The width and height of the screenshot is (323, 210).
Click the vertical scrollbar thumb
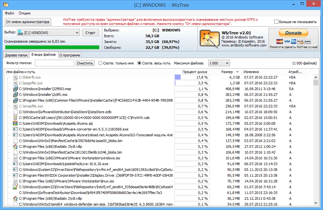coord(316,82)
